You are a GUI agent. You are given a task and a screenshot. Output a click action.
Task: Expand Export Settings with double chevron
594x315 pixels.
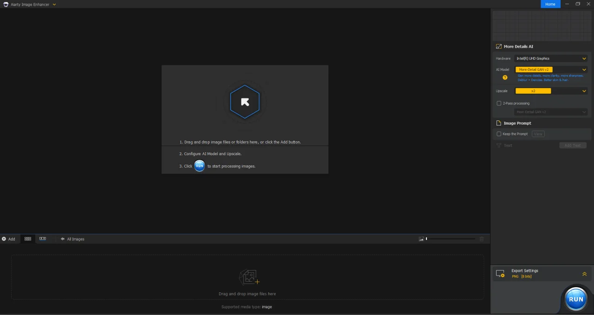coord(584,274)
